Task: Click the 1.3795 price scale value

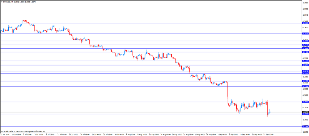Action: tap(306, 9)
